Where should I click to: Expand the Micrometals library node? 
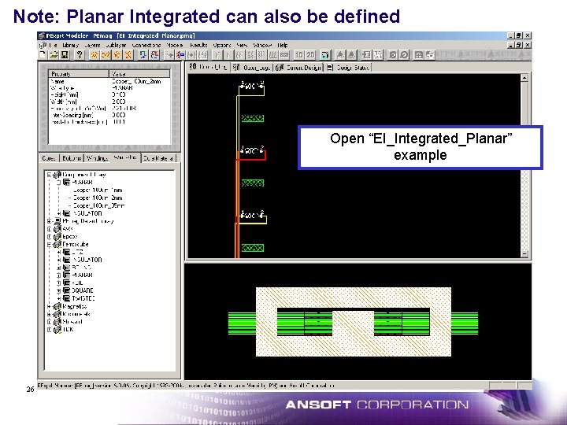click(50, 314)
